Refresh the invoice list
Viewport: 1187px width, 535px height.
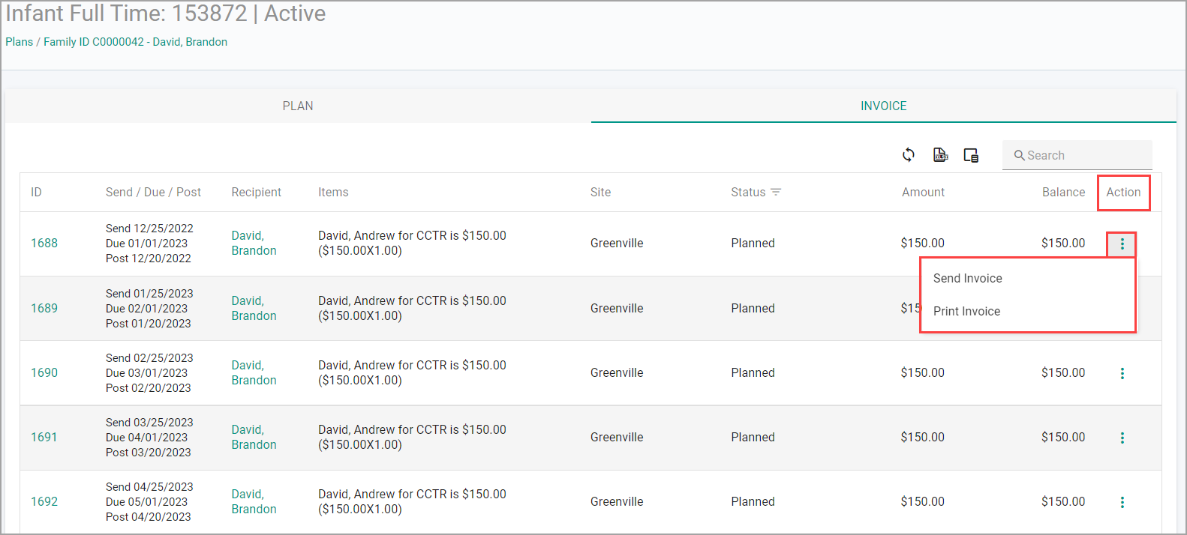pyautogui.click(x=909, y=155)
